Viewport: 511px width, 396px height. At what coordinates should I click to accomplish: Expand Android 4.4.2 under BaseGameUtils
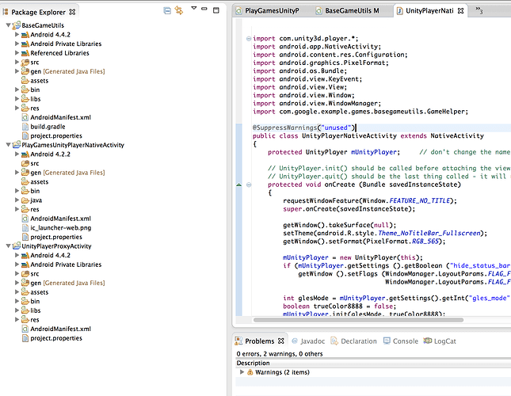coord(17,34)
